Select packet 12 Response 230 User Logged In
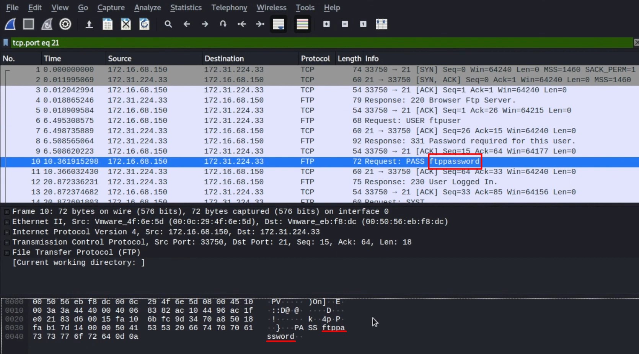The image size is (639, 354). 319,182
